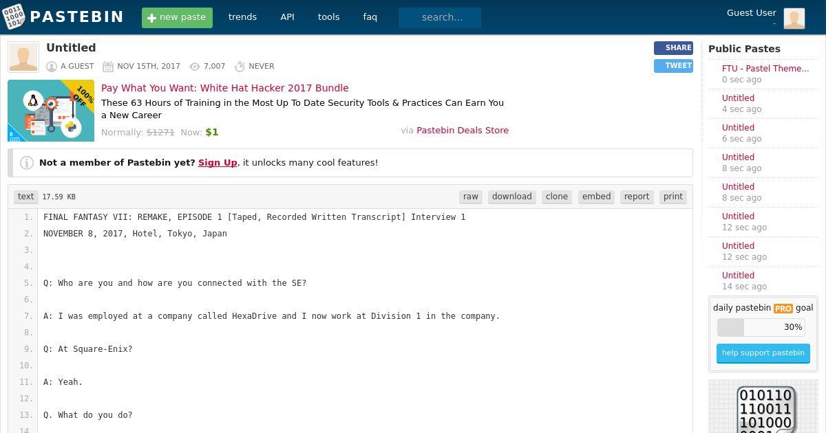
Task: Click the expiration clock icon
Action: click(240, 67)
